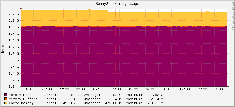Select the Memory Buffers legend label
235x107 pixels.
click(x=23, y=99)
